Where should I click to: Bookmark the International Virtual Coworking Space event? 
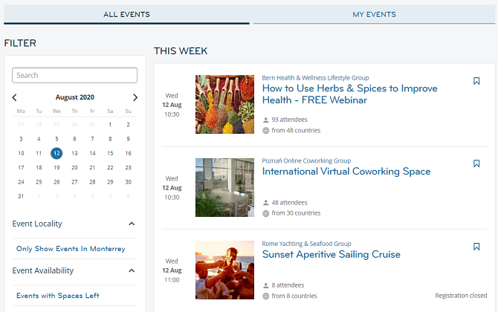pos(476,164)
